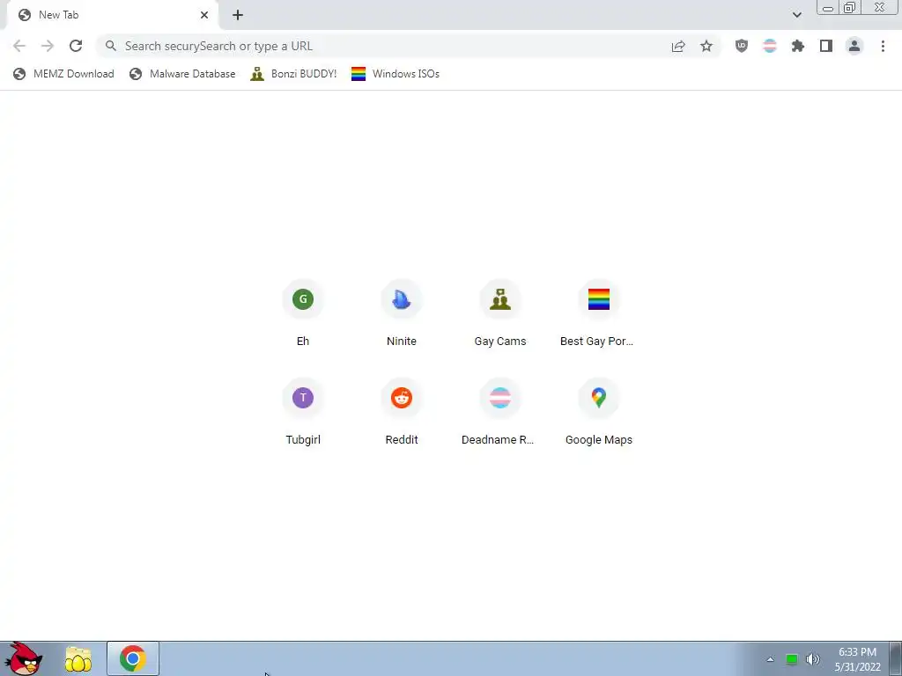Open a new tab with plus
The image size is (902, 676).
[238, 15]
